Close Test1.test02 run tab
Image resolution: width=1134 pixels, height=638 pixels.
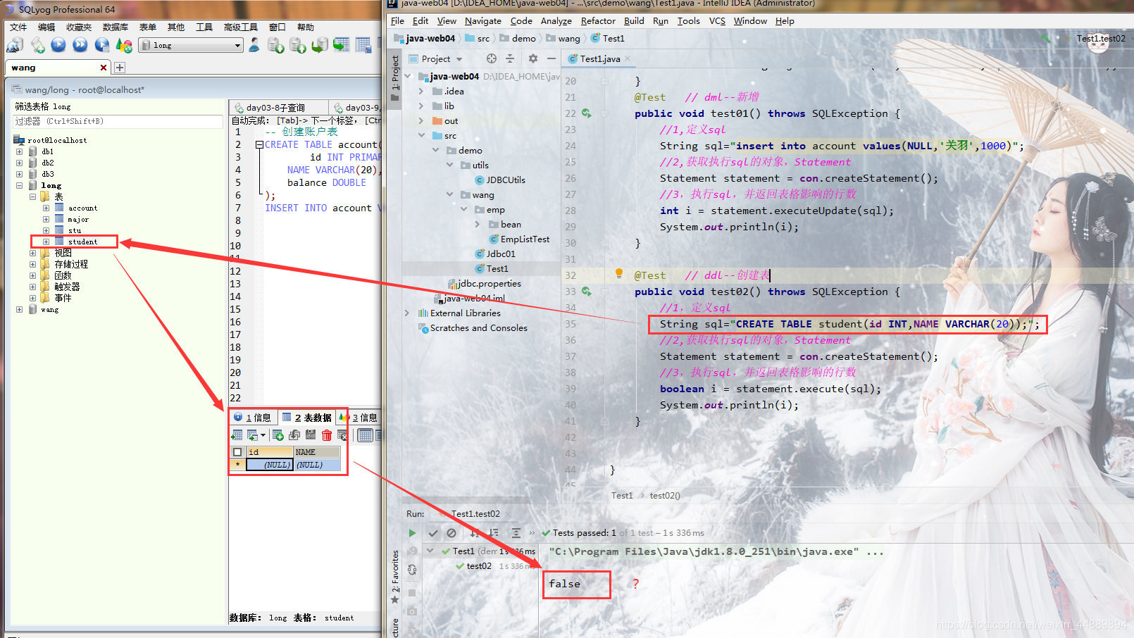(x=507, y=513)
